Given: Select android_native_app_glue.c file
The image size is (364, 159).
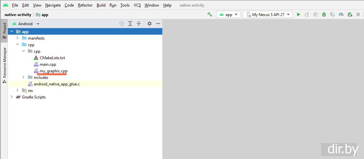Looking at the screenshot, I should (57, 84).
